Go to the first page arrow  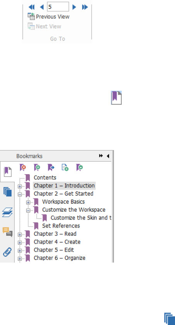[x=32, y=7]
